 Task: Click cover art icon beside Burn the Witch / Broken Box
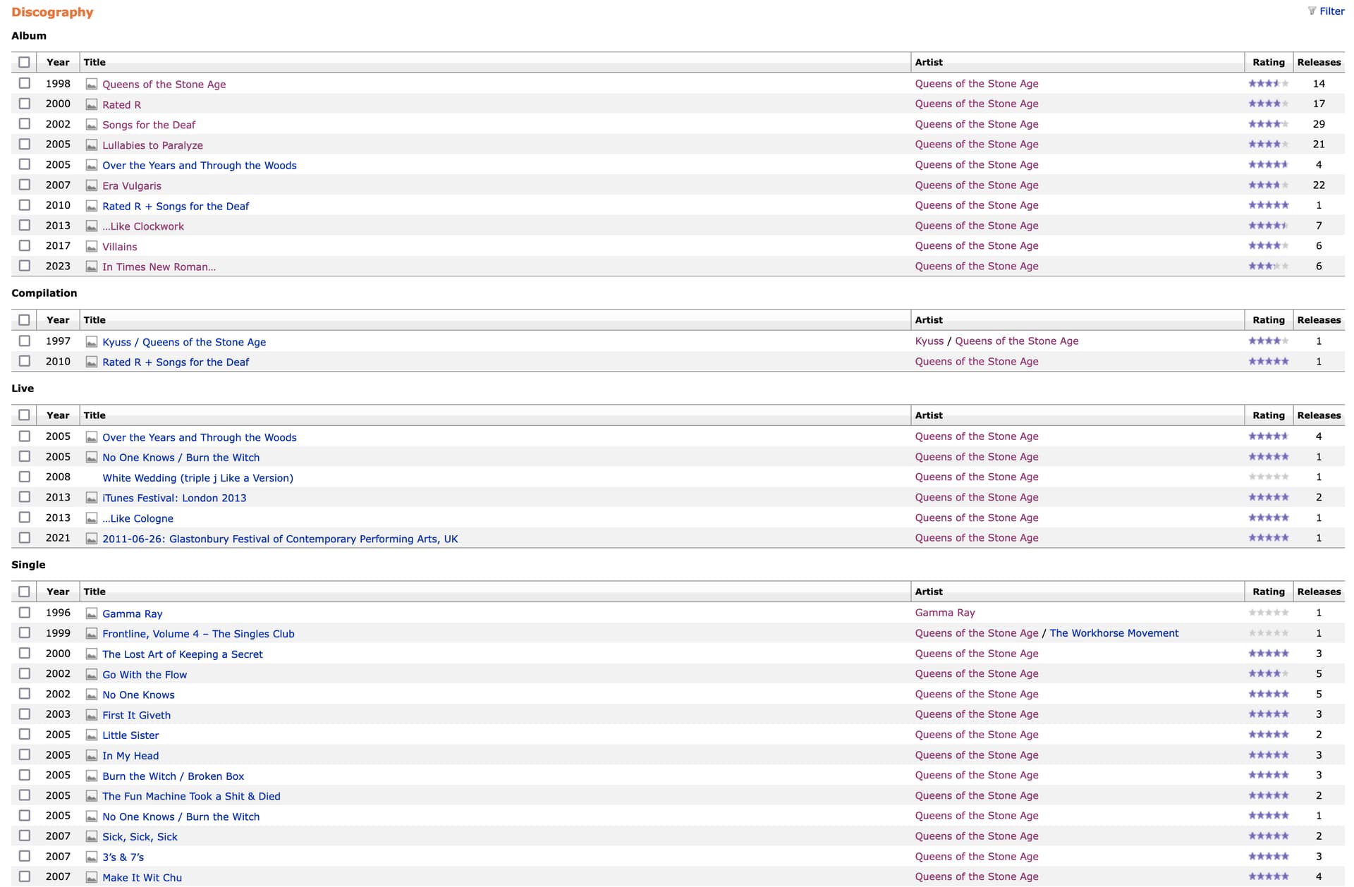pyautogui.click(x=92, y=776)
